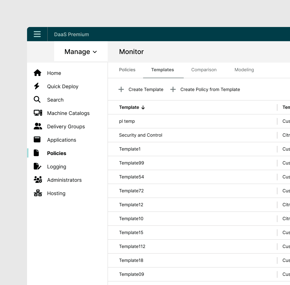
Task: Expand the Manage dropdown
Action: [x=81, y=52]
